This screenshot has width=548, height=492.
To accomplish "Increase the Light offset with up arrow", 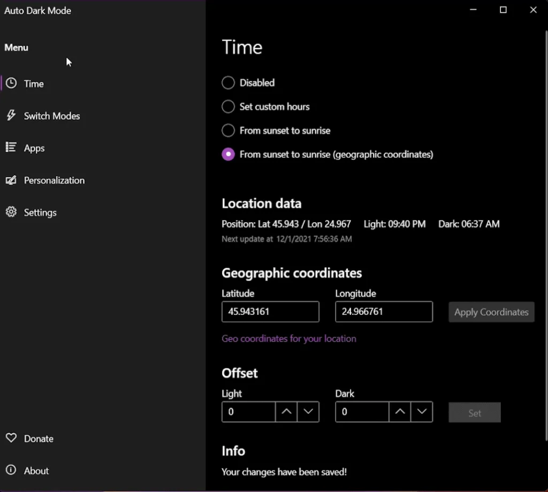I will [286, 412].
